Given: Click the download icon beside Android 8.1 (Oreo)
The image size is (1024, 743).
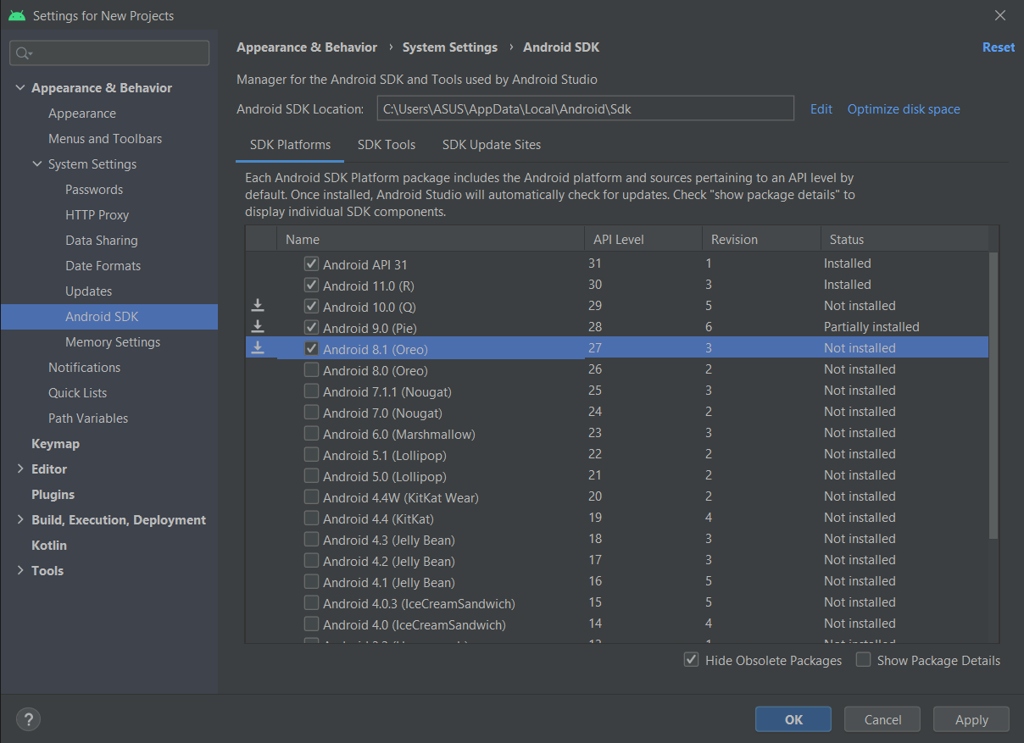Looking at the screenshot, I should 258,347.
